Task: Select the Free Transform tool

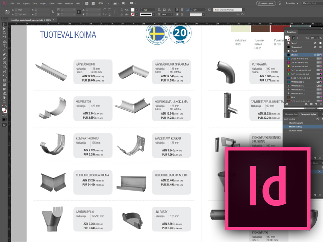Action: pos(4,76)
